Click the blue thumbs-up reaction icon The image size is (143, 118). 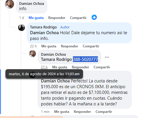(94, 17)
